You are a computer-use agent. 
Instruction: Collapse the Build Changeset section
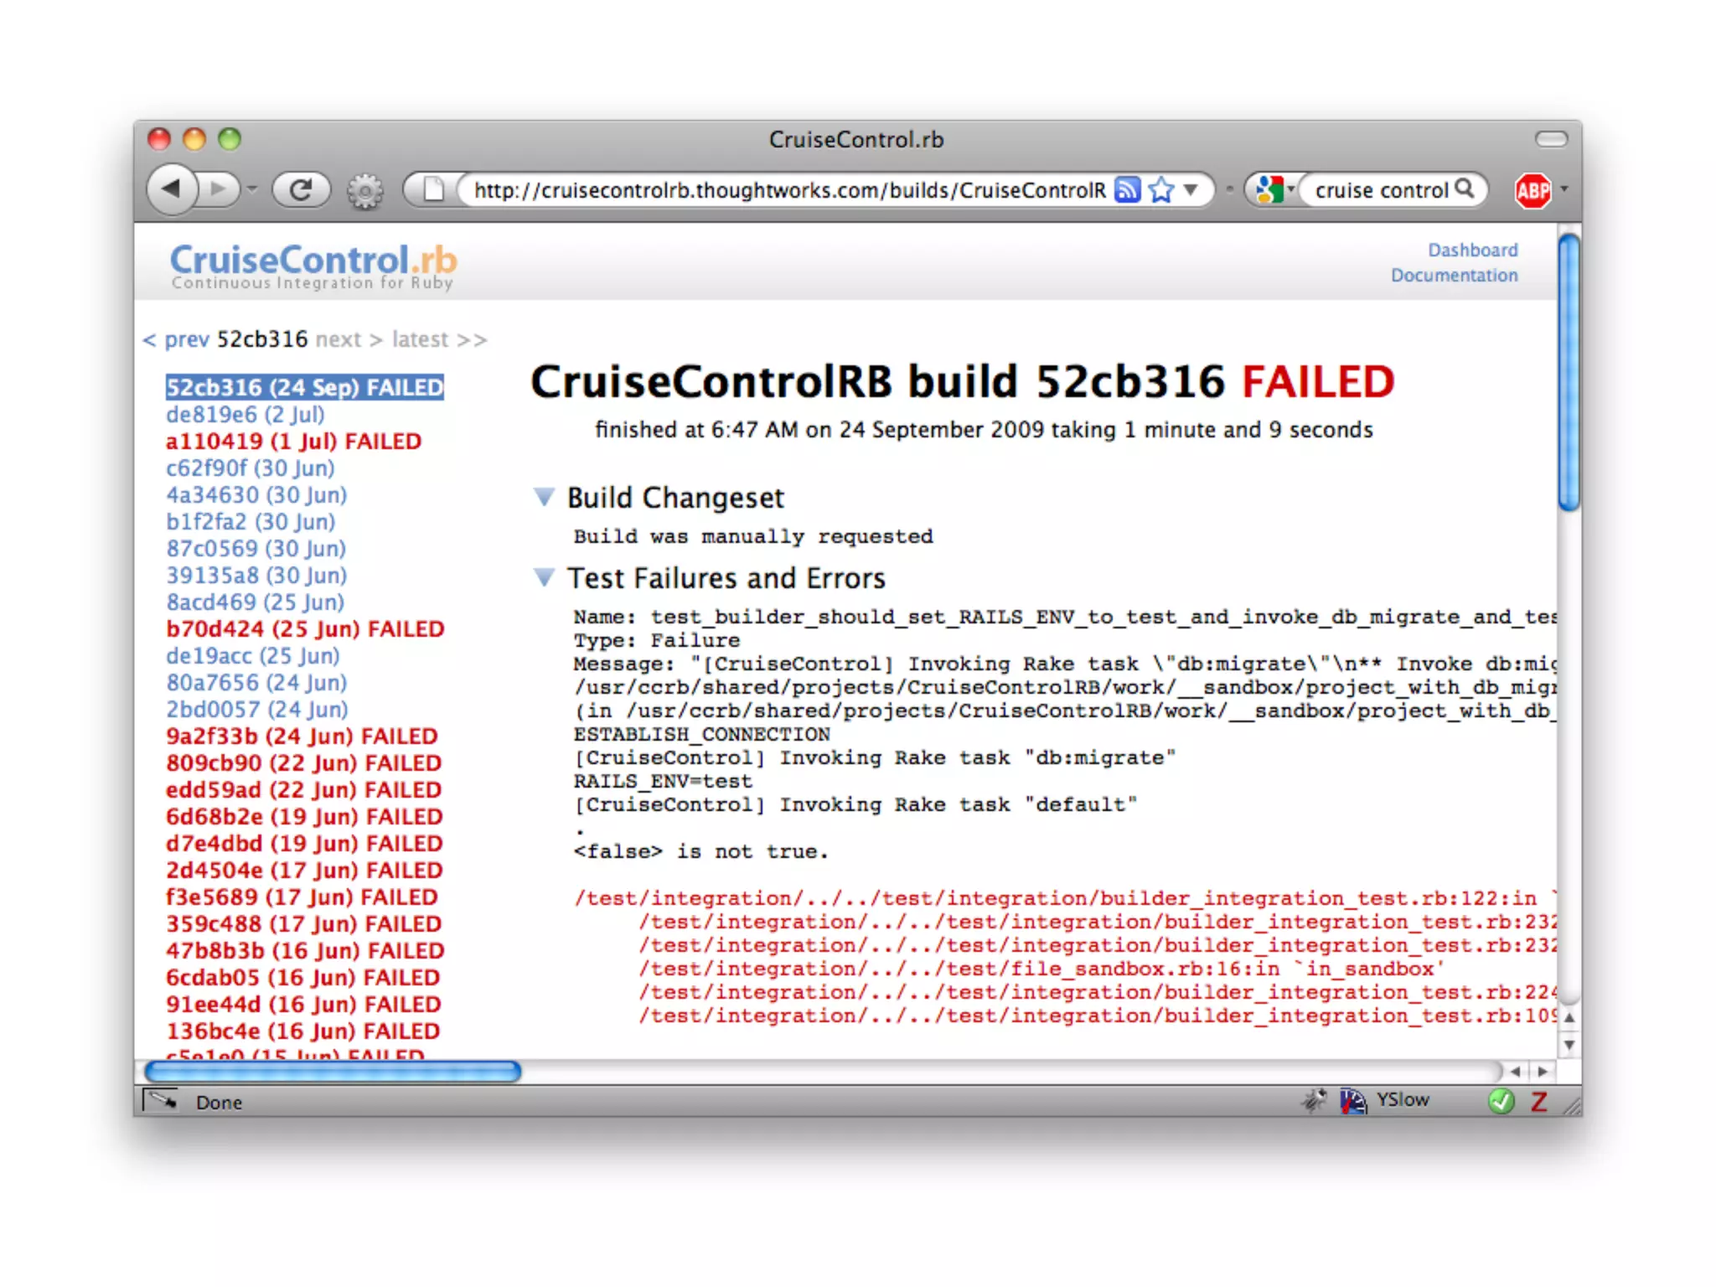pyautogui.click(x=544, y=498)
